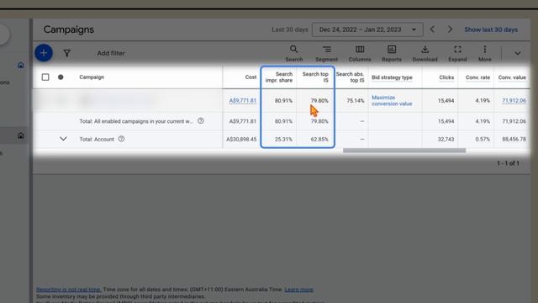Click the upper home icon in sidebar
Viewport: 538px width, 303px height.
click(20, 65)
